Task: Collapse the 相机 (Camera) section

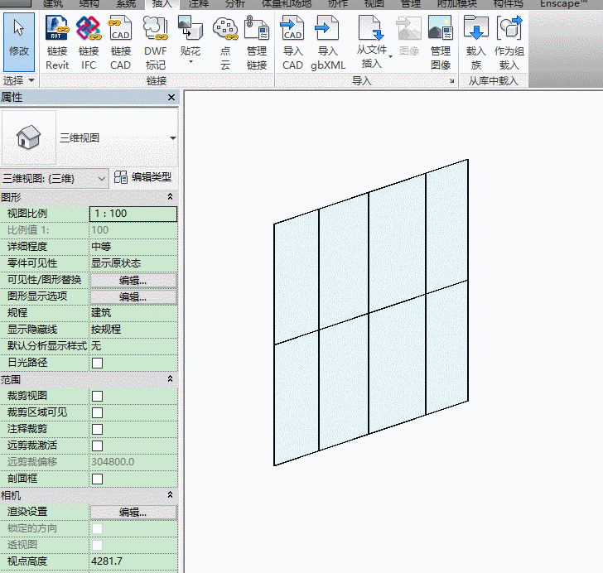Action: 170,495
